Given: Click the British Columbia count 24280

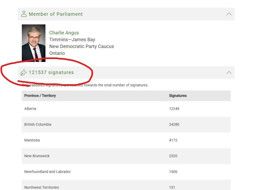Looking at the screenshot, I should pyautogui.click(x=174, y=124).
